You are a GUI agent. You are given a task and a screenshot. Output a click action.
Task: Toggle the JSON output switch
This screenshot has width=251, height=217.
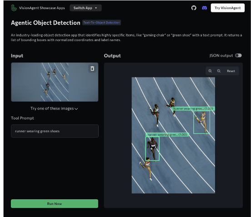[238, 56]
